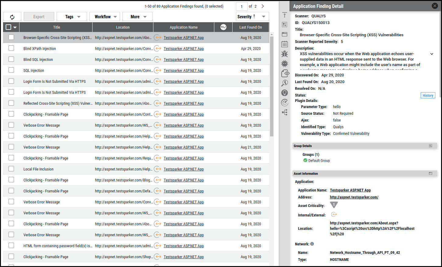Click the refresh icon above the findings table
Viewport: 442px width, 267px height.
point(12,16)
